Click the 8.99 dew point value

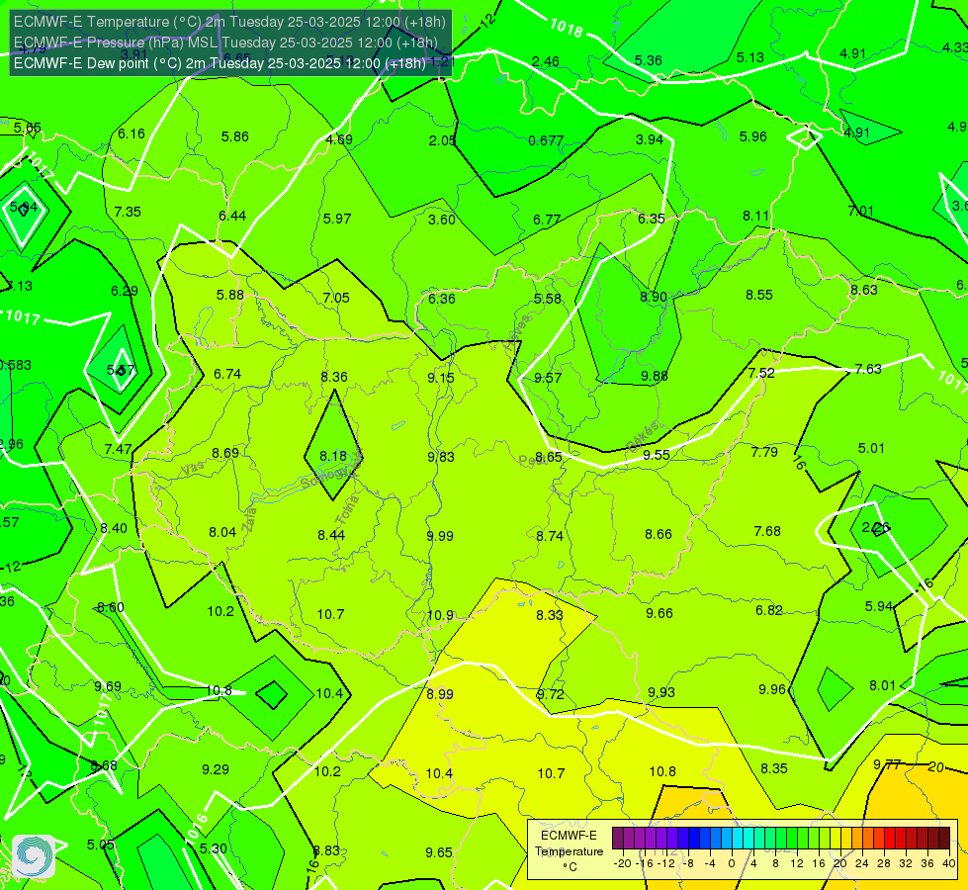(440, 695)
